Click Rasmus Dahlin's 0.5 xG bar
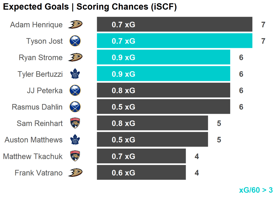Viewport: 276px width, 197px height. coord(163,107)
